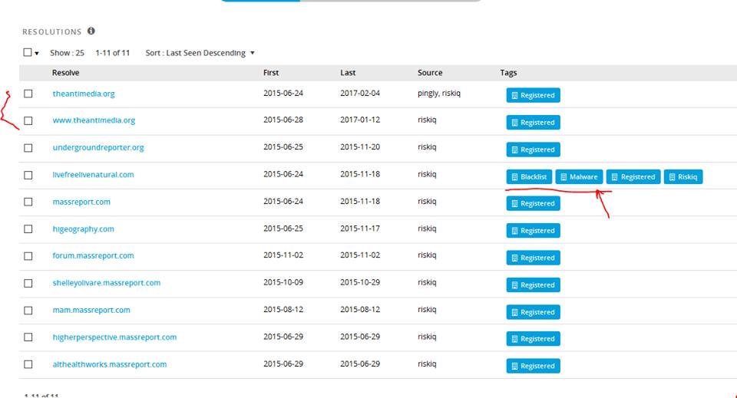Tick the checkbox for massreport.com
The height and width of the screenshot is (398, 737).
(28, 202)
